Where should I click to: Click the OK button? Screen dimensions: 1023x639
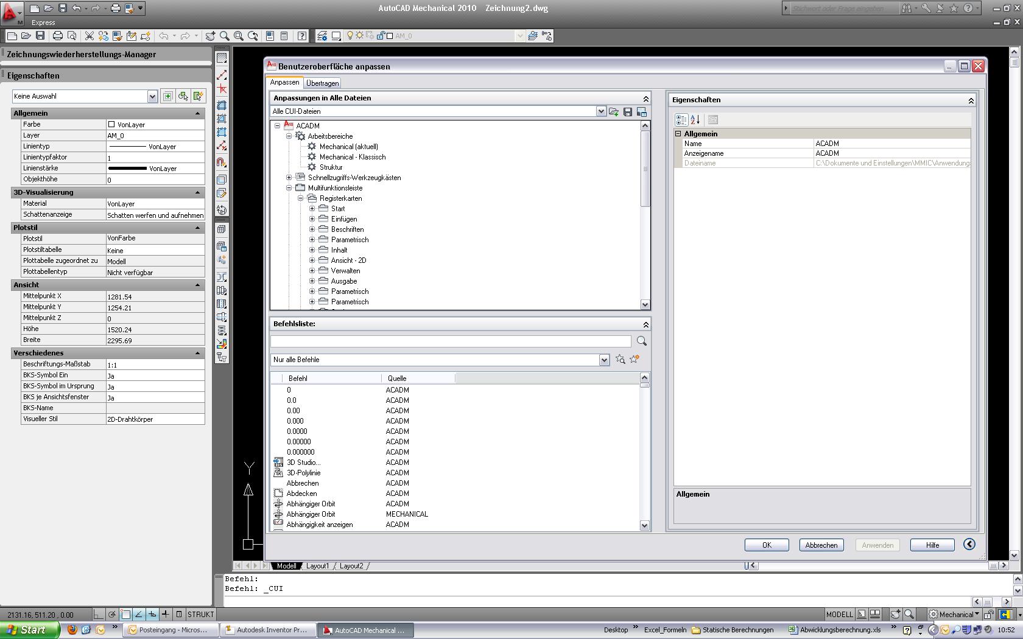(767, 545)
